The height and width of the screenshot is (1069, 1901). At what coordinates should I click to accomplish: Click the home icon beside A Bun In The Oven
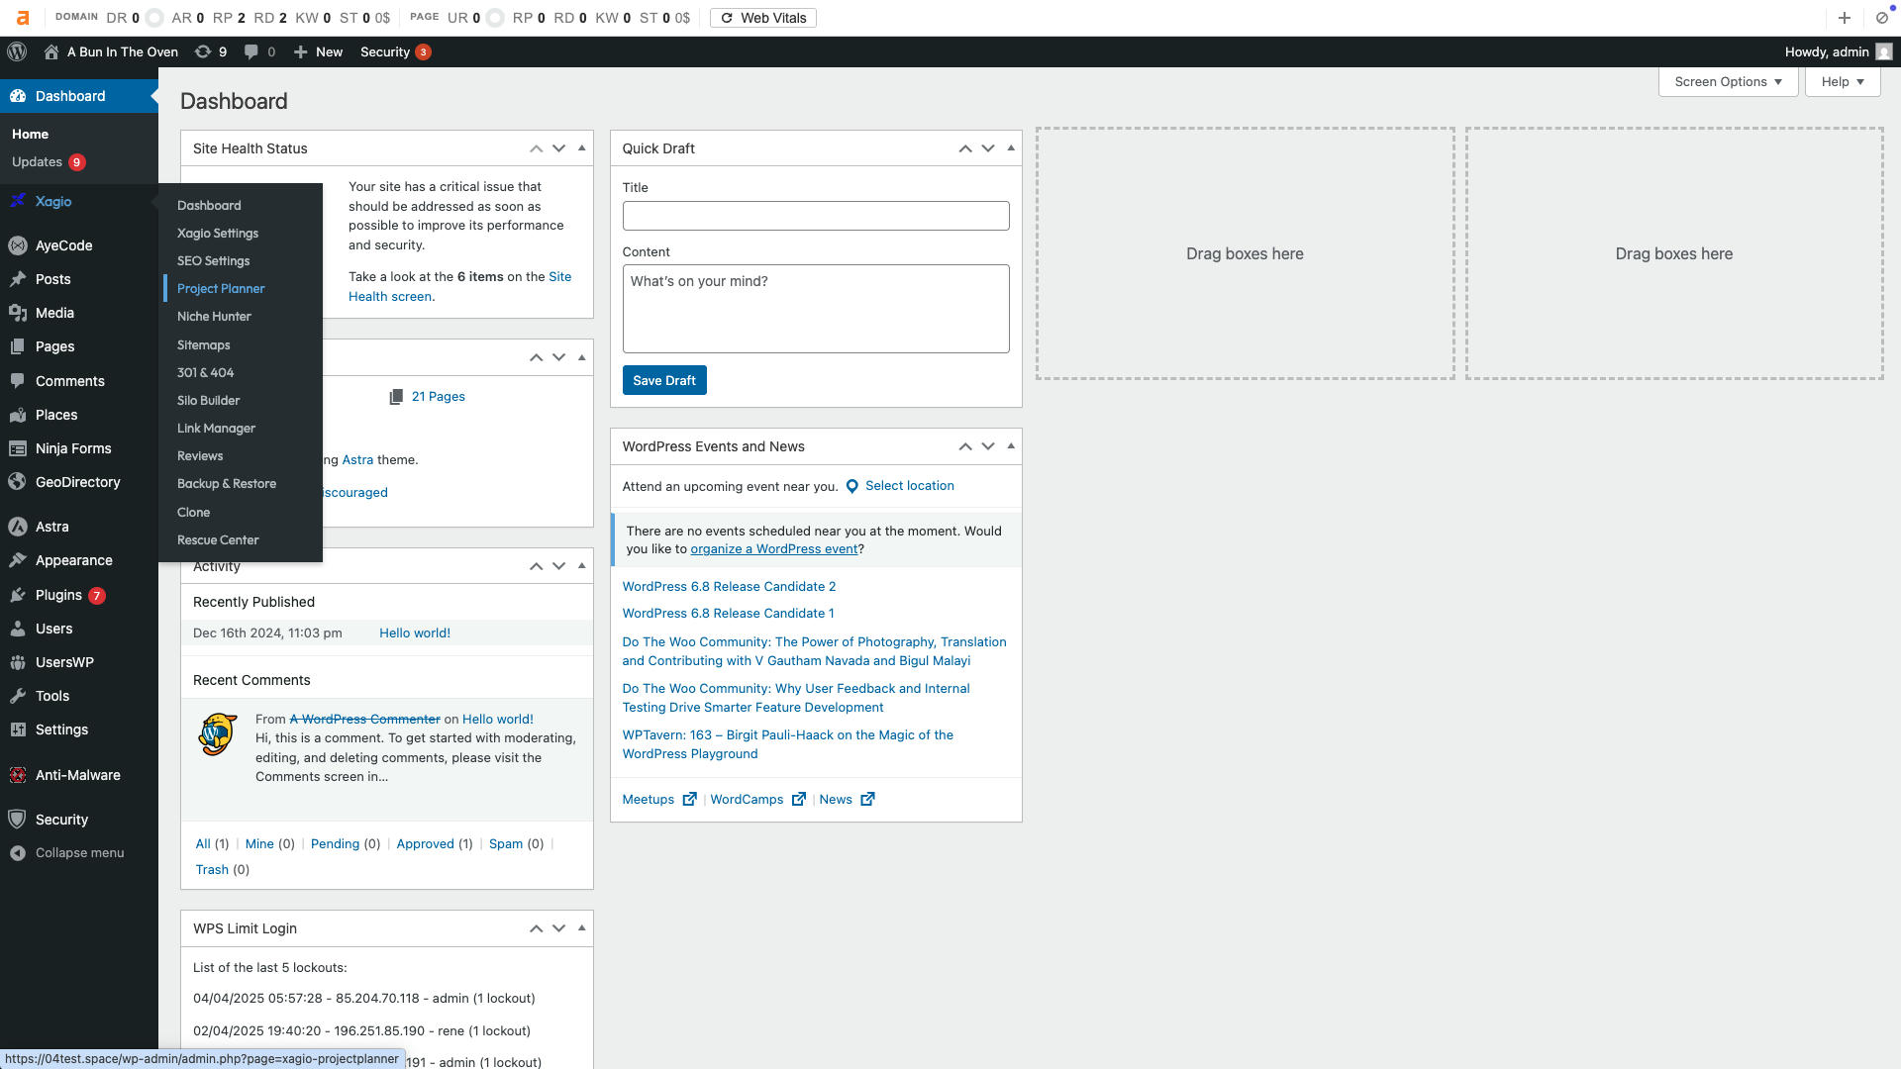(51, 51)
